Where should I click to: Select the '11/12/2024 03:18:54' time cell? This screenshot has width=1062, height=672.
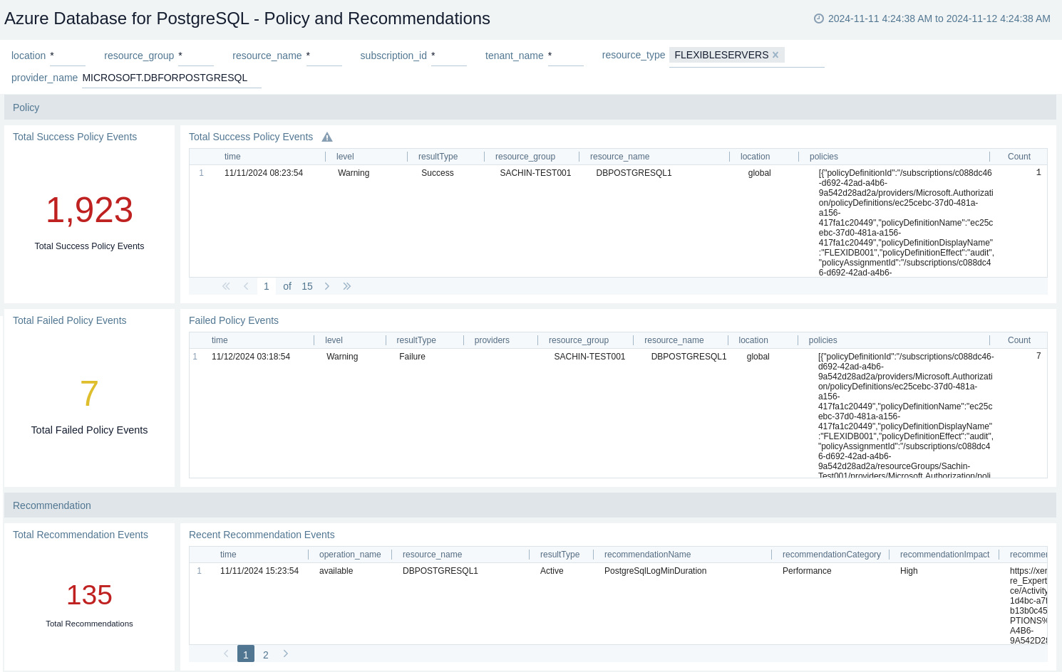click(x=251, y=357)
